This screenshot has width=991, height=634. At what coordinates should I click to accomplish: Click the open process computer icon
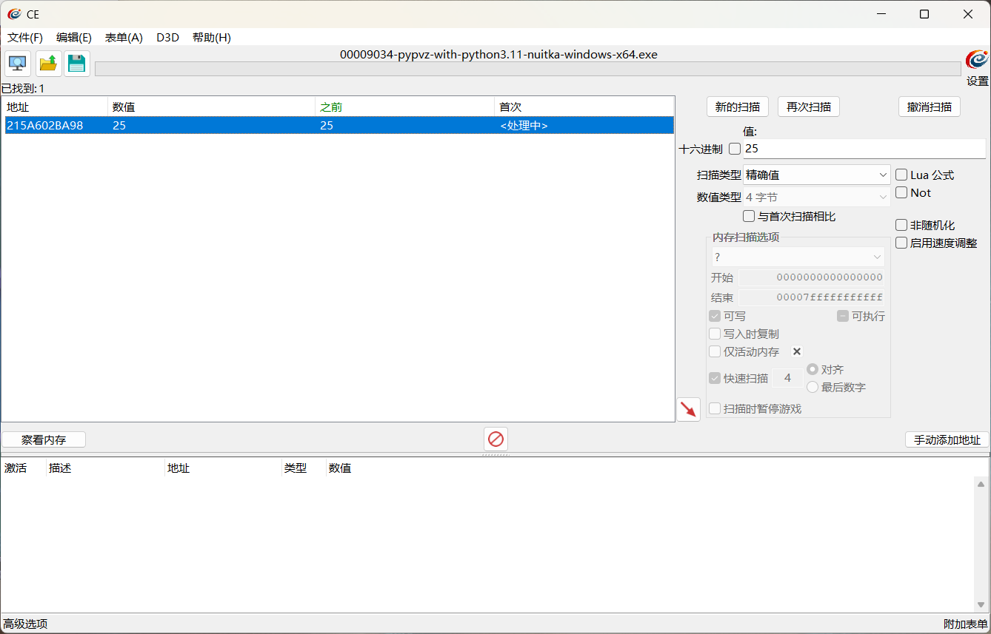pyautogui.click(x=18, y=64)
